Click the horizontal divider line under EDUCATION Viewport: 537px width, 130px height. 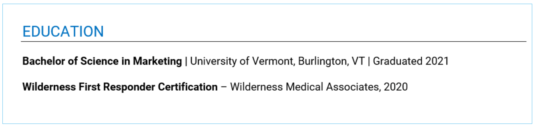tap(273, 42)
